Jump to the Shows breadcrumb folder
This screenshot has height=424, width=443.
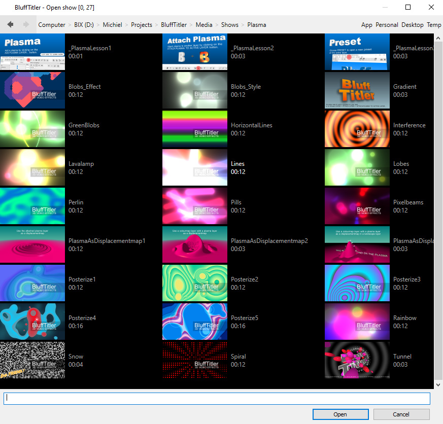click(x=229, y=25)
